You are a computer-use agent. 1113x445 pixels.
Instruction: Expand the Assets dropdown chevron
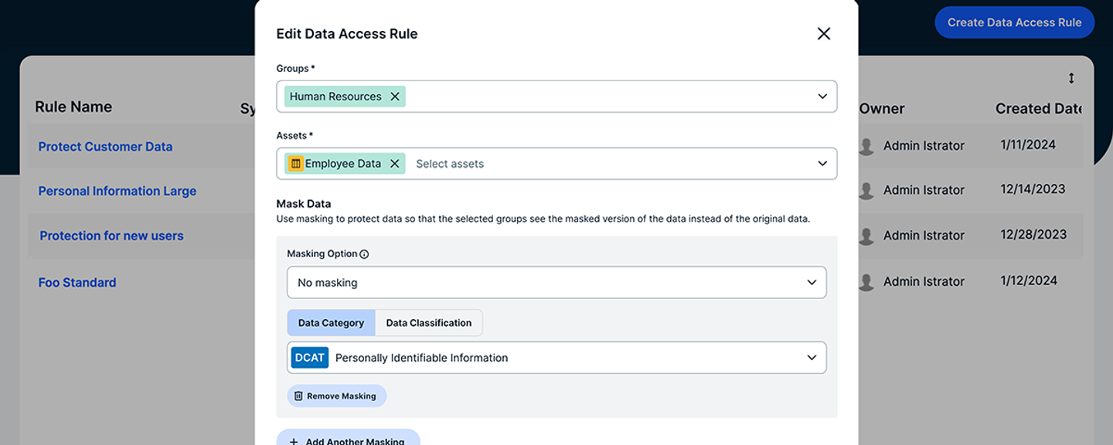click(x=822, y=164)
